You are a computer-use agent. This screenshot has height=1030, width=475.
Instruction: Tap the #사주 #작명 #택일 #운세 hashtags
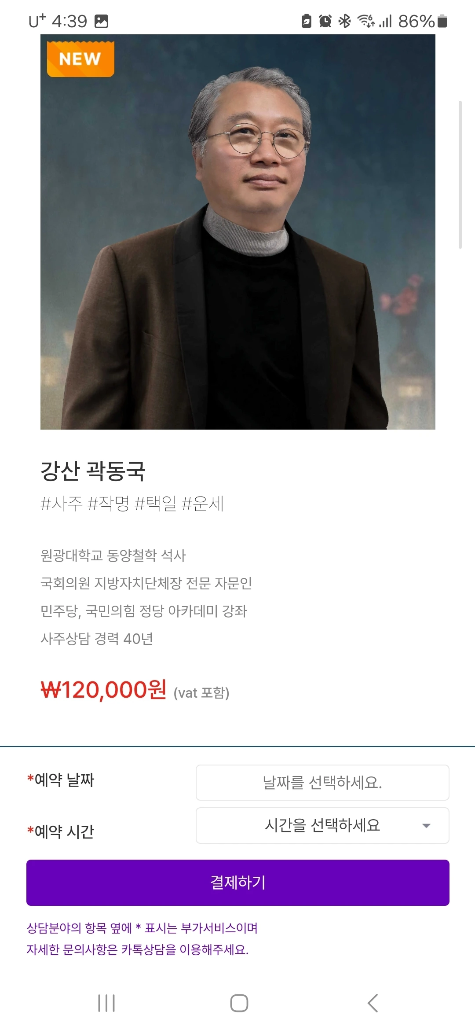point(132,504)
